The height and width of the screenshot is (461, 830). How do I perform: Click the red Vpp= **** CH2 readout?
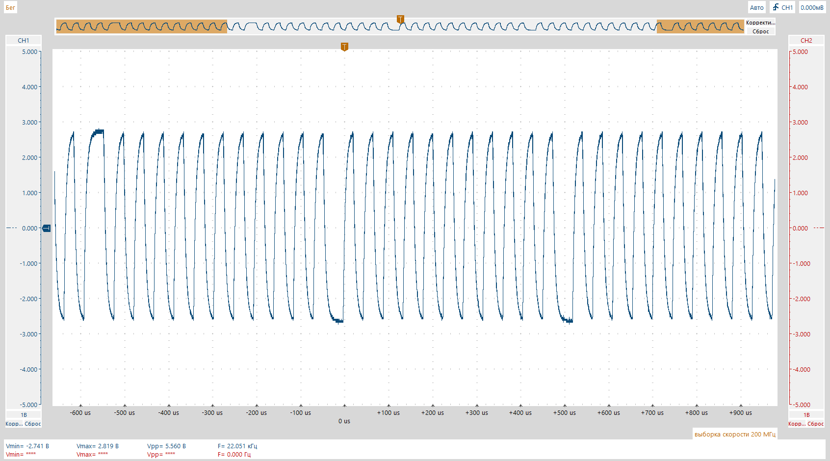click(x=161, y=454)
